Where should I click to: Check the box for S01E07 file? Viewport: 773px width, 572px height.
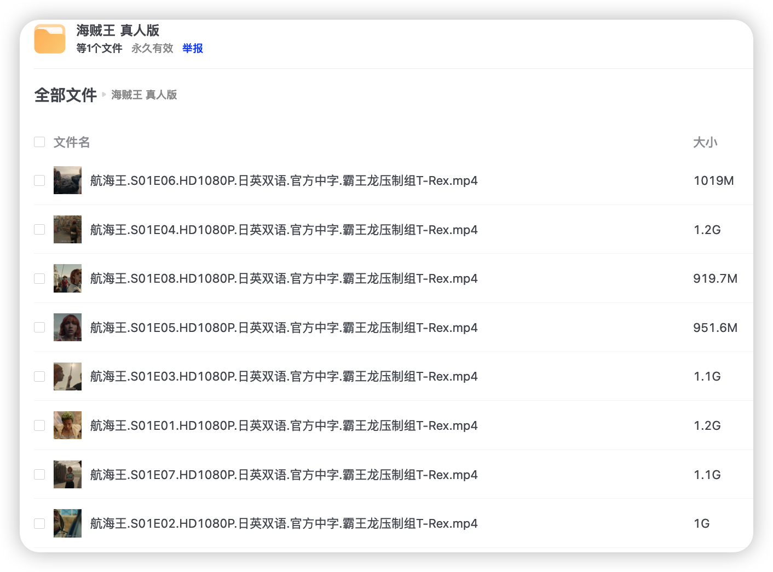39,474
